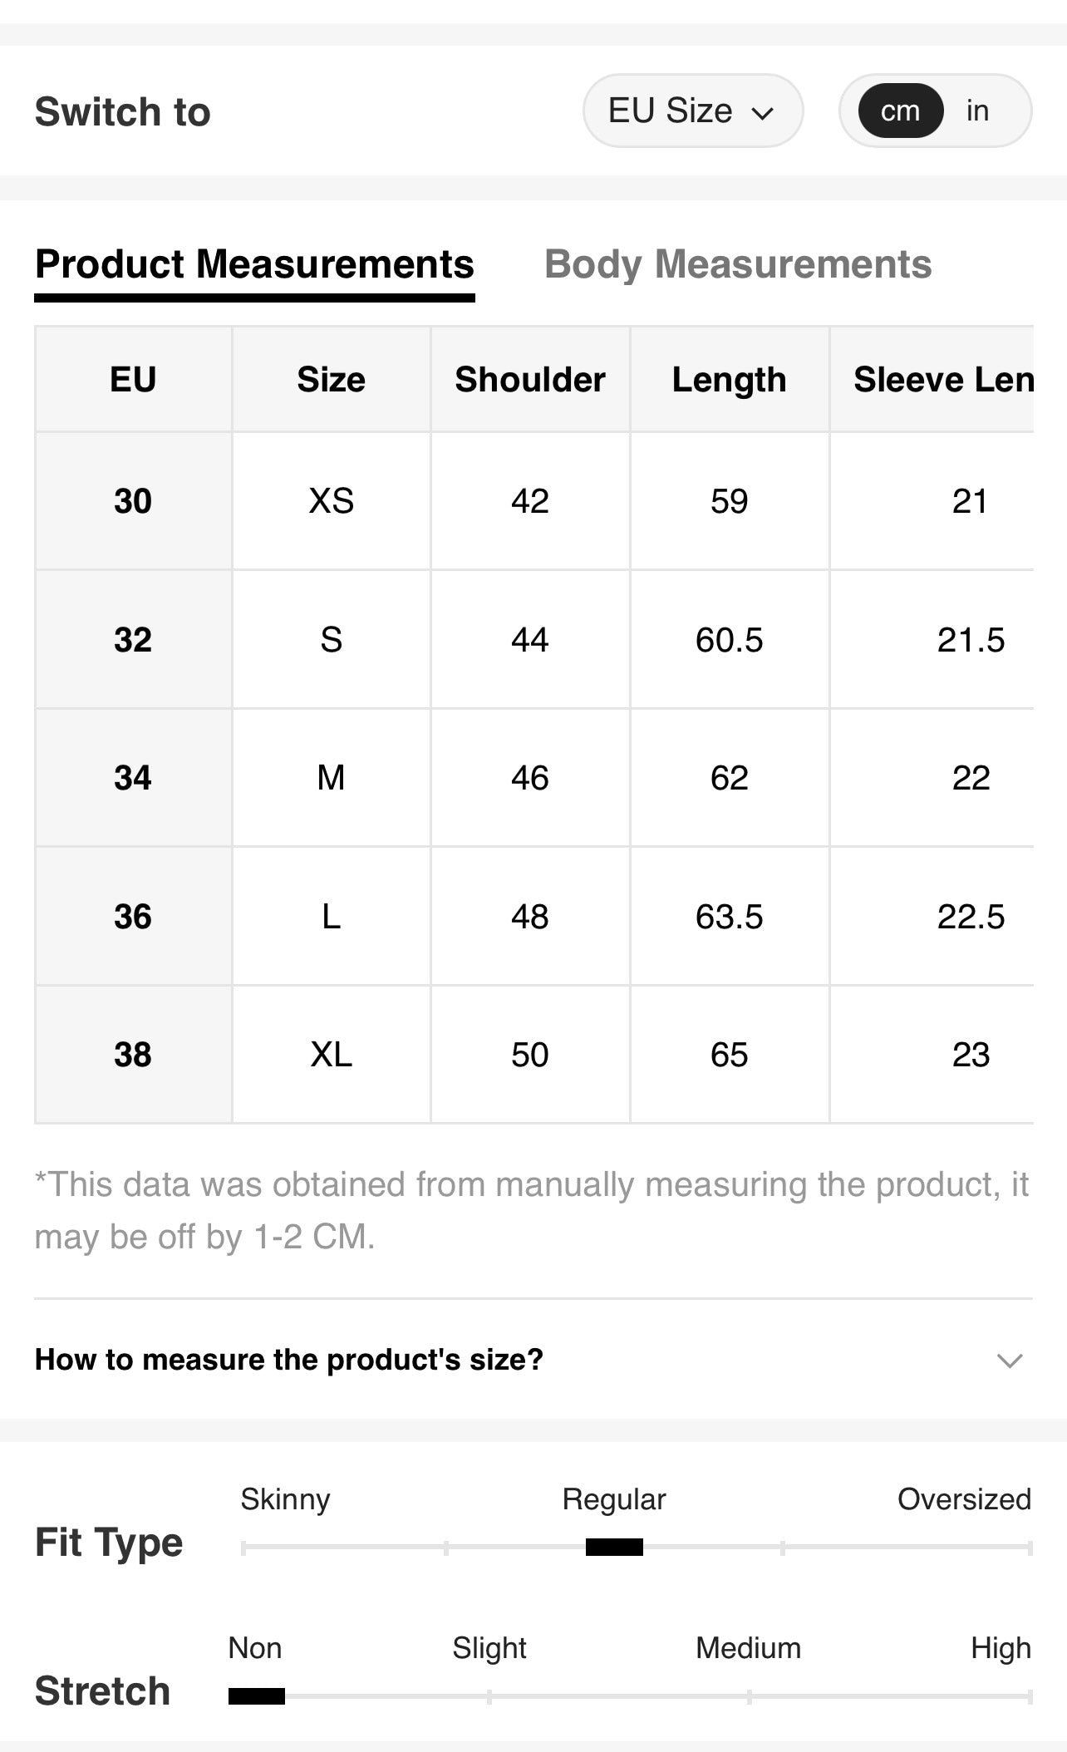This screenshot has width=1067, height=1752.
Task: Click the chevron beside the measuring help question
Action: [1009, 1361]
